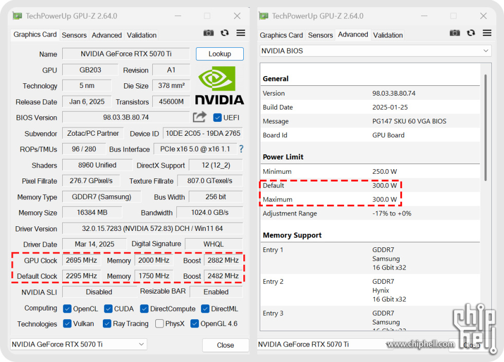The image size is (504, 362).
Task: Close right GPU-Z window with X button
Action: click(x=483, y=16)
